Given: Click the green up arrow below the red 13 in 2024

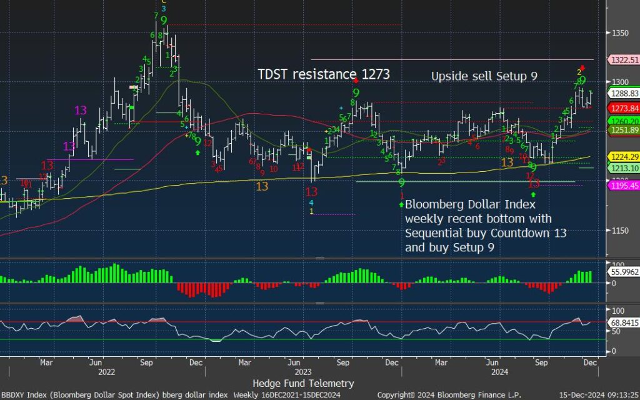Looking at the screenshot, I should (x=533, y=195).
